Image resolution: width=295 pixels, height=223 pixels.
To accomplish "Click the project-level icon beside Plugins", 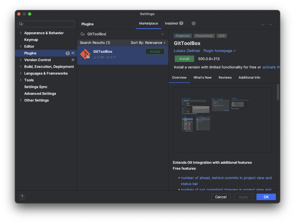I will coord(73,53).
